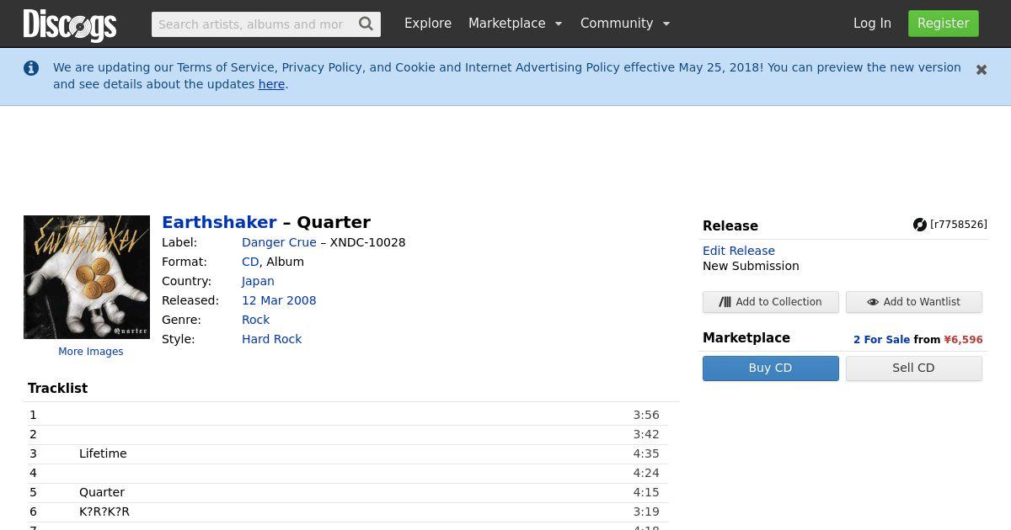Click Edit Release link
This screenshot has height=530, width=1011.
coord(739,251)
